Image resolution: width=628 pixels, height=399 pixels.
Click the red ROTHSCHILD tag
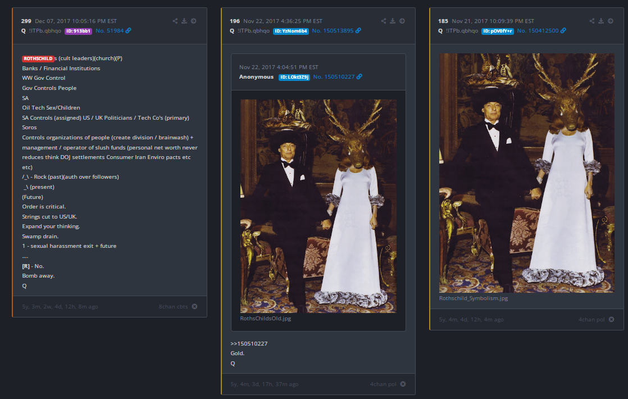[38, 58]
